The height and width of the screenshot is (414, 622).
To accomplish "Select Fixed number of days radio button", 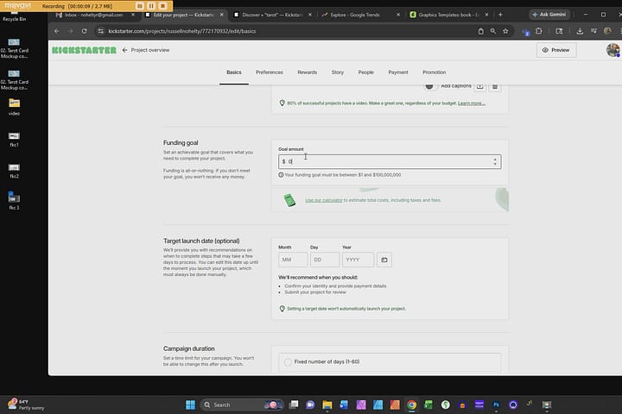I will 288,362.
